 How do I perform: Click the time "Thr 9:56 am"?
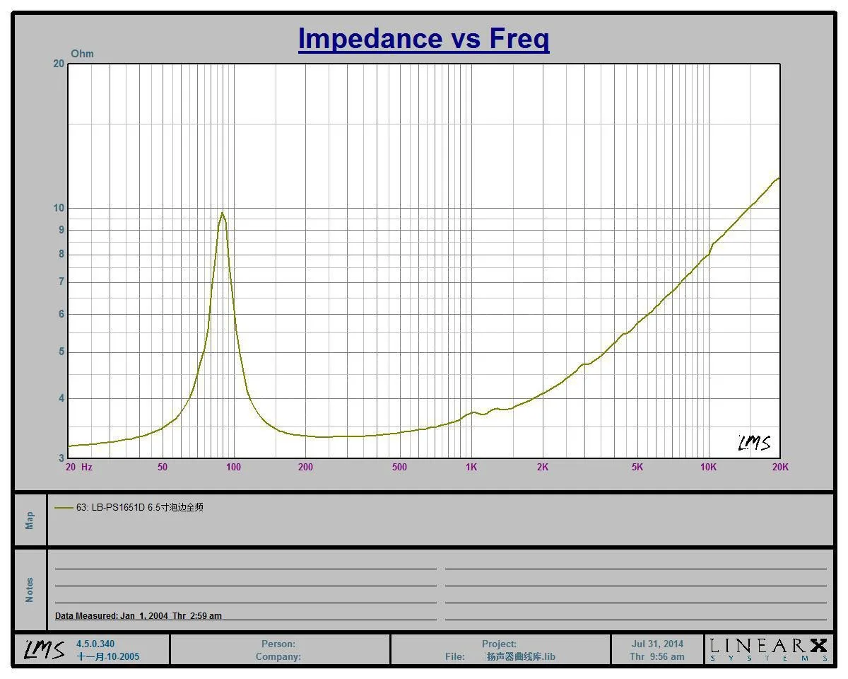pos(657,656)
